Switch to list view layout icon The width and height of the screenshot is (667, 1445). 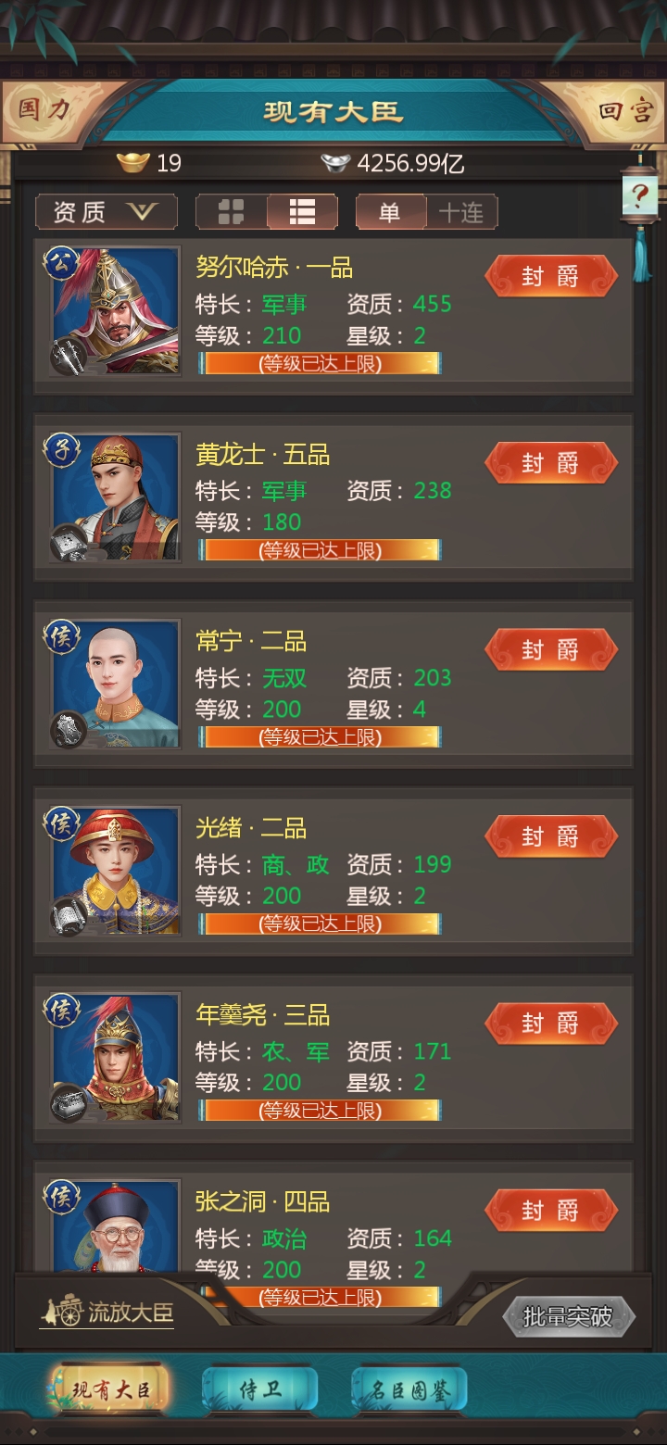pyautogui.click(x=302, y=212)
